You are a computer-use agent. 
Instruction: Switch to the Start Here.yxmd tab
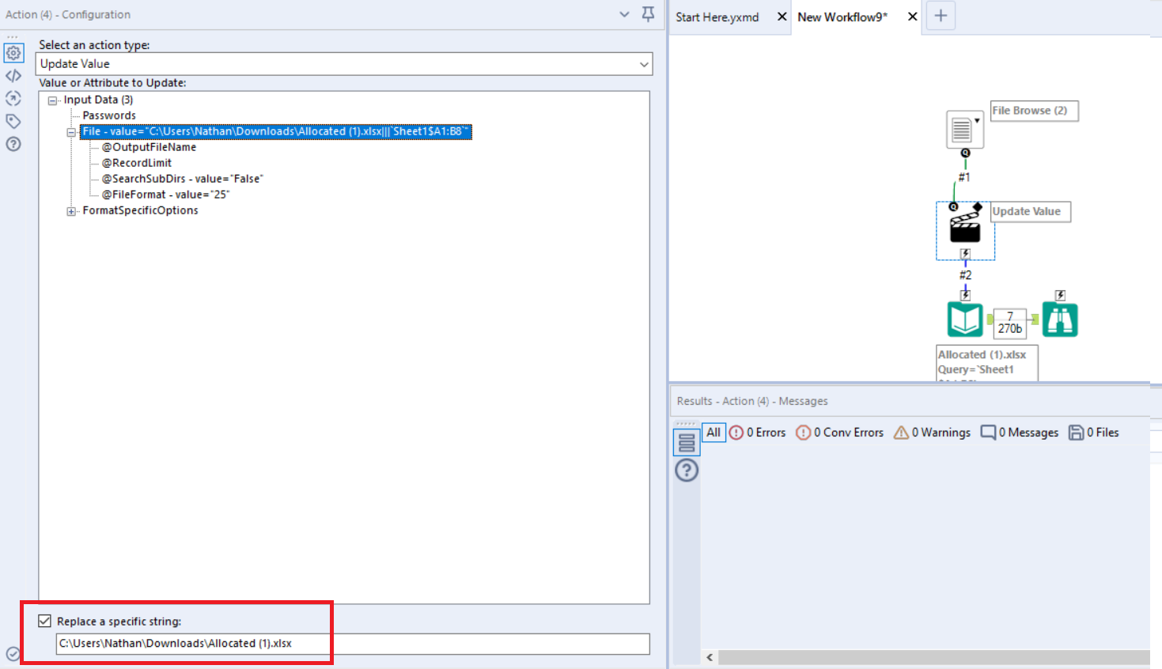(x=717, y=17)
